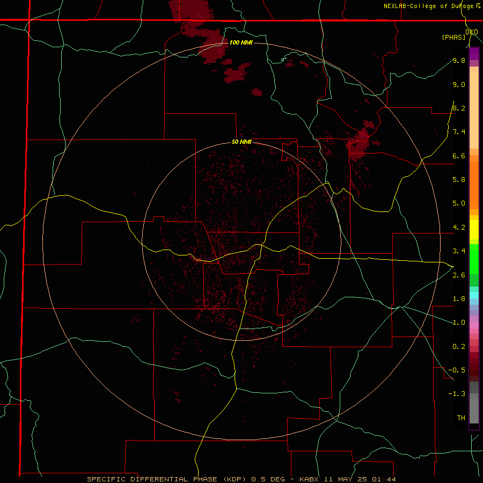Click the 100 NMI range ring label
The height and width of the screenshot is (483, 483).
tap(241, 42)
